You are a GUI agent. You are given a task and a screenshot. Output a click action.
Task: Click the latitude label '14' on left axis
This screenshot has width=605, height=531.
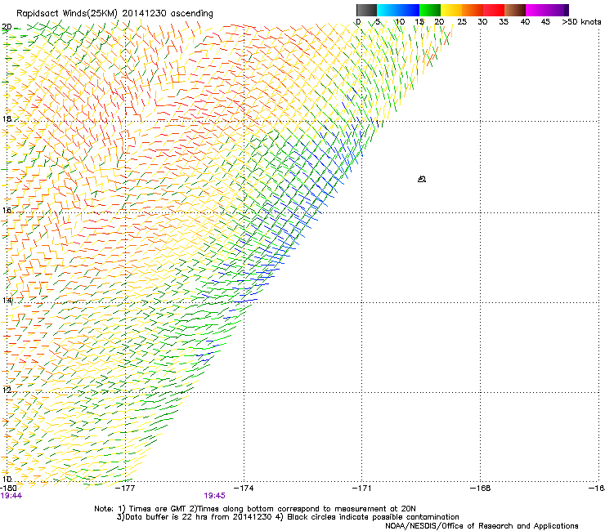point(7,300)
